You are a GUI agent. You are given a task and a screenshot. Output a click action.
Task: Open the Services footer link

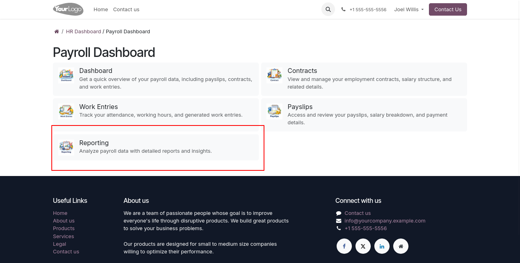coord(63,236)
